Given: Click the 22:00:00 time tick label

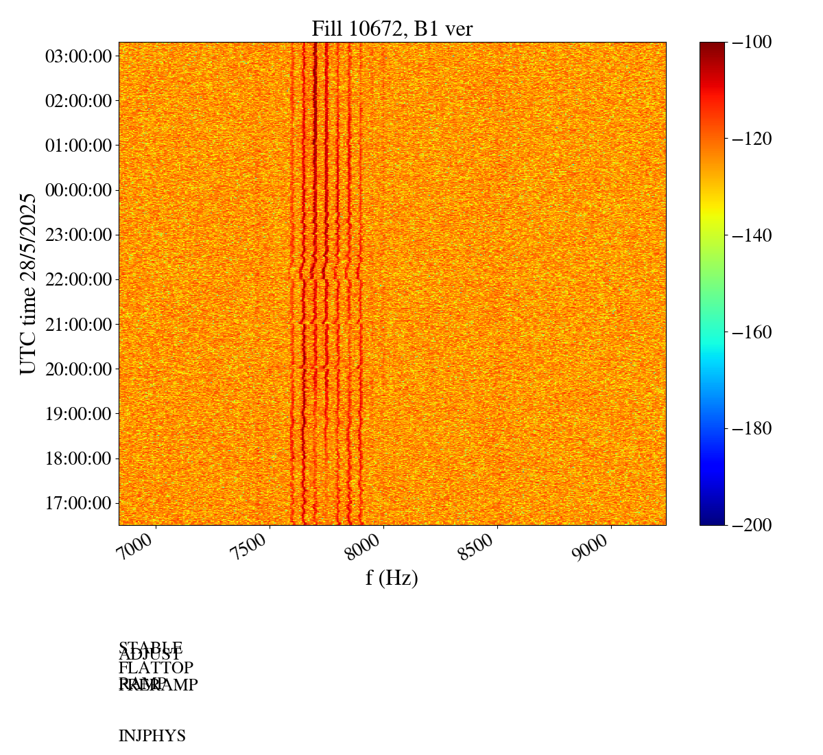Looking at the screenshot, I should click(78, 279).
